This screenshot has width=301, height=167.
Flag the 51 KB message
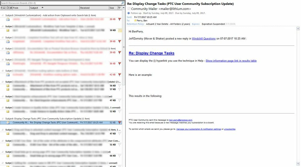click(120, 145)
